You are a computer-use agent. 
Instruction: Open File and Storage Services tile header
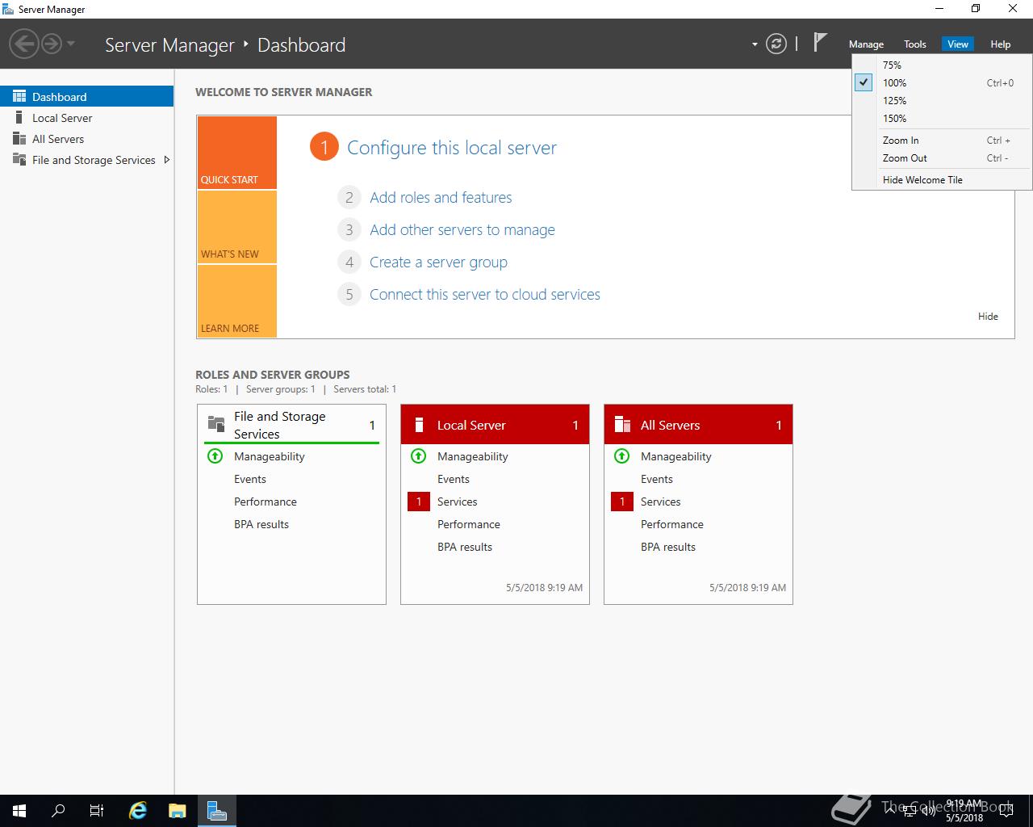coord(291,425)
